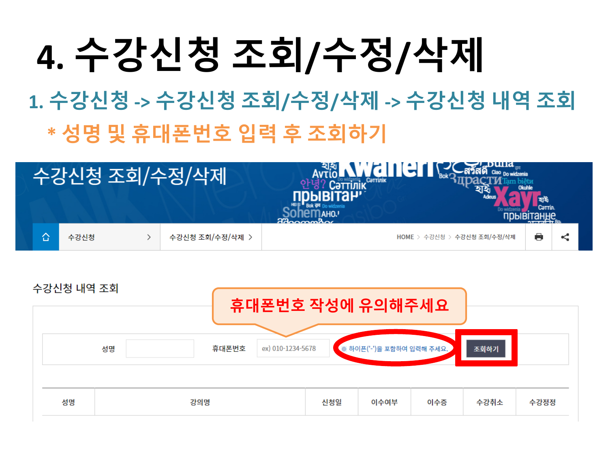Screen dimensions: 608x456
Task: Select 수강신청 in the breadcrumb trail
Action: (434, 237)
